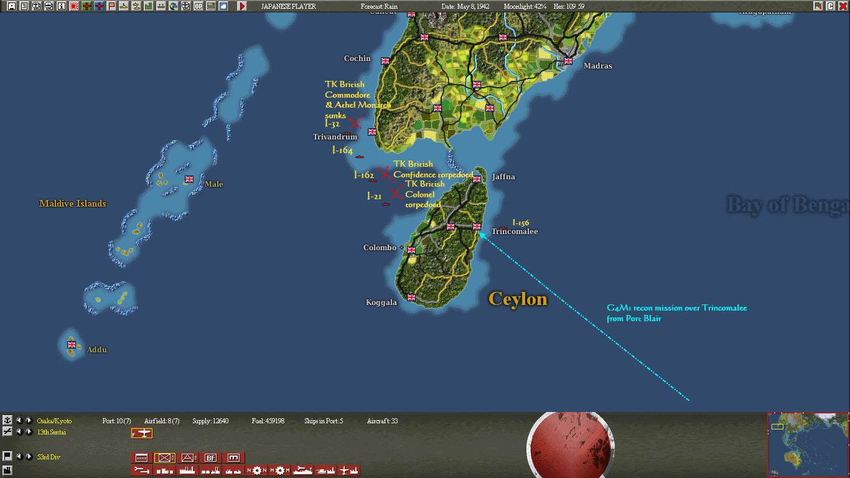Viewport: 850px width, 478px height.
Task: Click the C button at top right
Action: [x=830, y=6]
